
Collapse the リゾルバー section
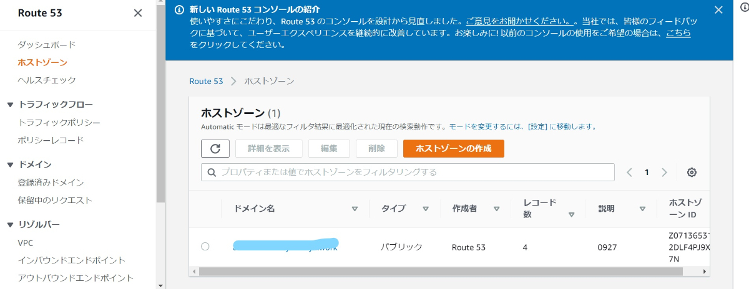point(10,224)
